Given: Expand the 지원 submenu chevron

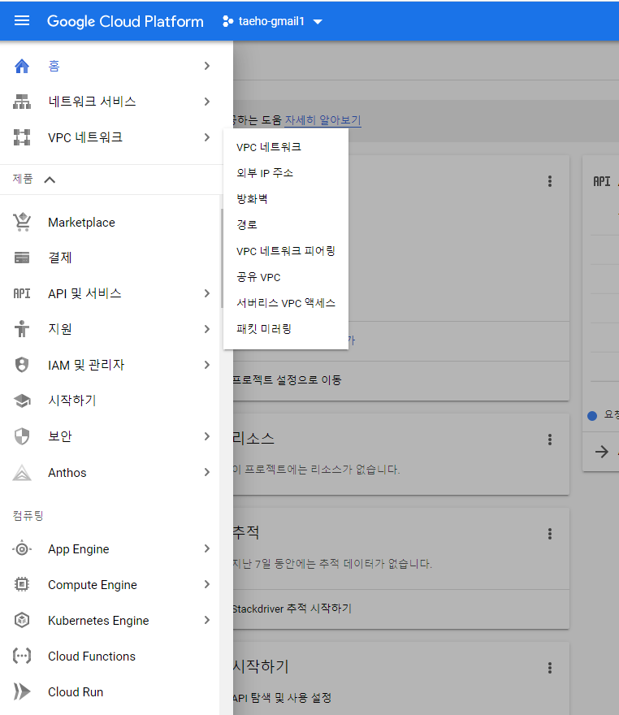Looking at the screenshot, I should (207, 329).
